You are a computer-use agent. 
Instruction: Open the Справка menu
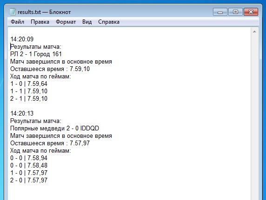click(109, 22)
